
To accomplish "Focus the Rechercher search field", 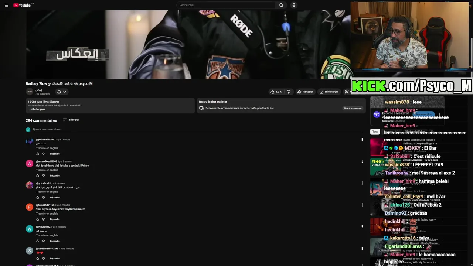I will tap(226, 5).
